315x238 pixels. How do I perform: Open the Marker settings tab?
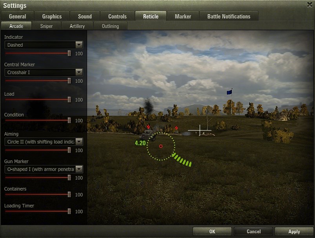tap(183, 16)
